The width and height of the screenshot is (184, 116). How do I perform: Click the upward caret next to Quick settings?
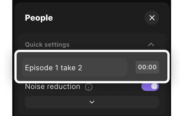151,44
